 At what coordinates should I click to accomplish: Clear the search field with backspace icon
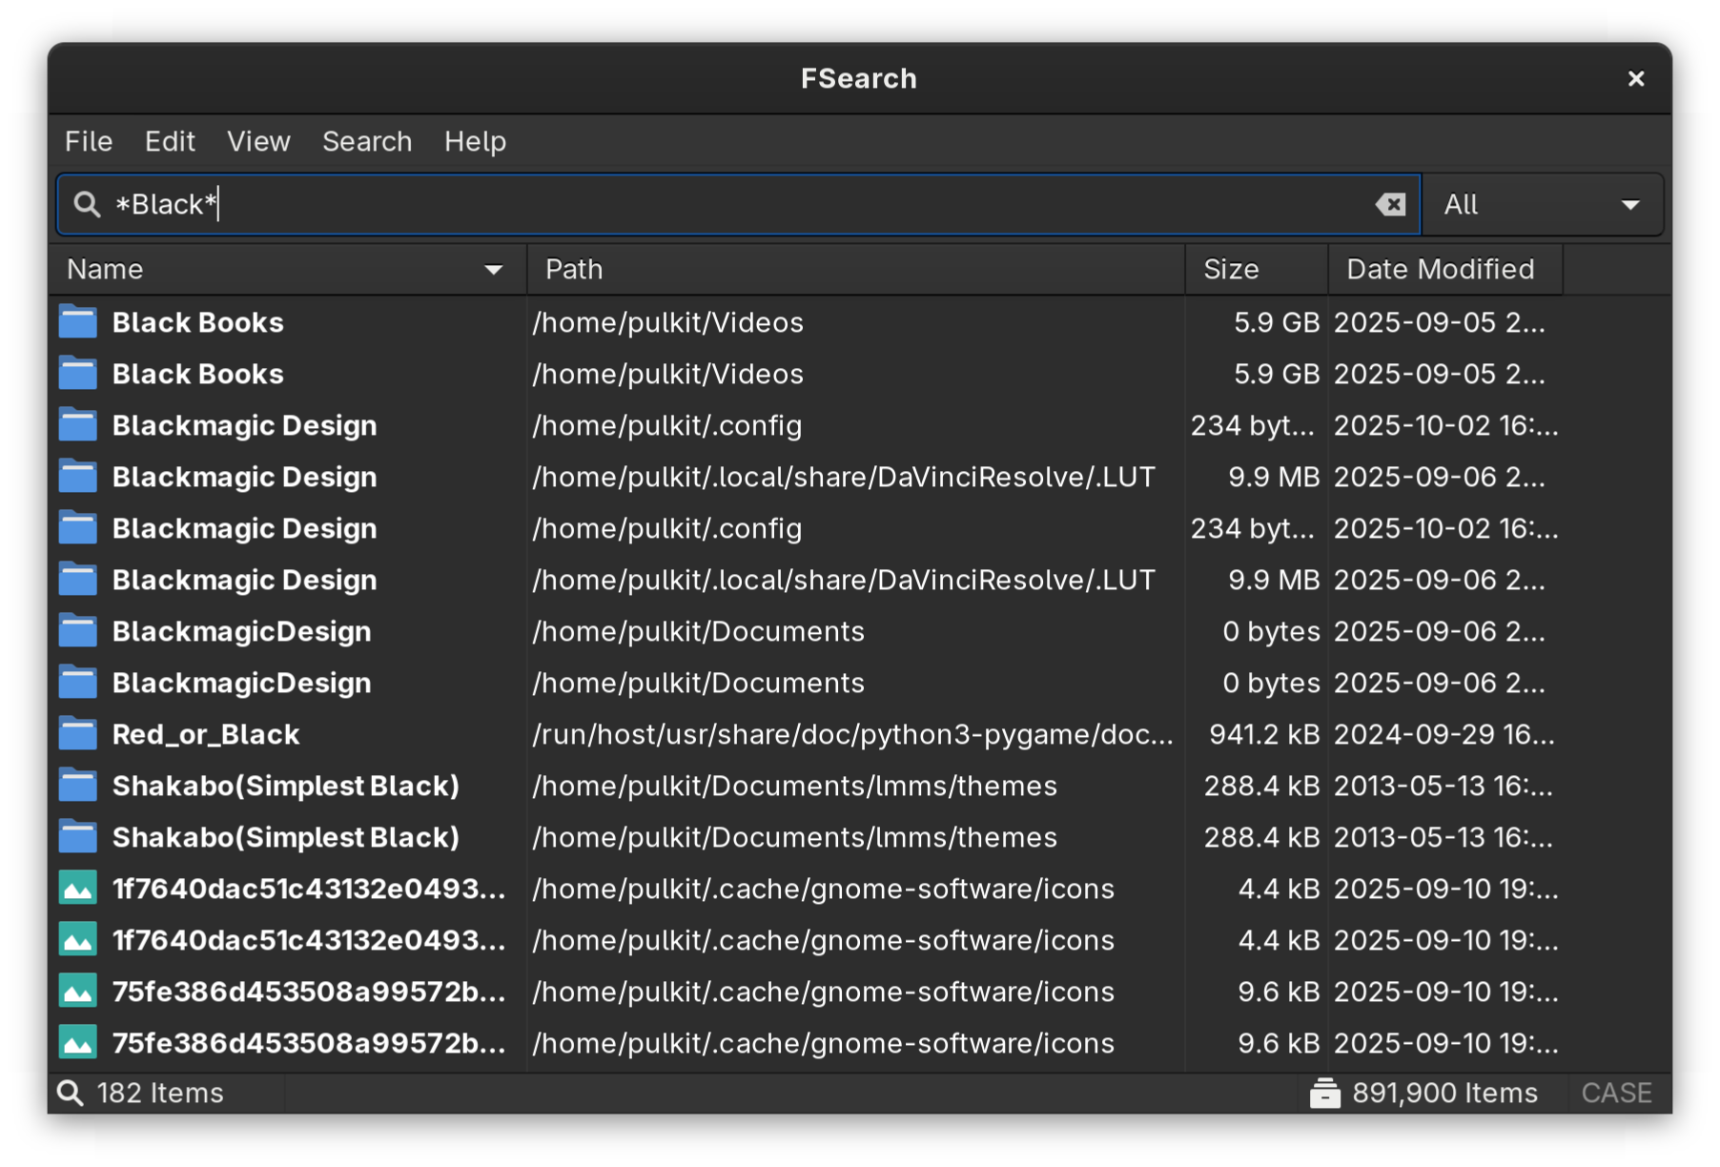click(x=1391, y=204)
